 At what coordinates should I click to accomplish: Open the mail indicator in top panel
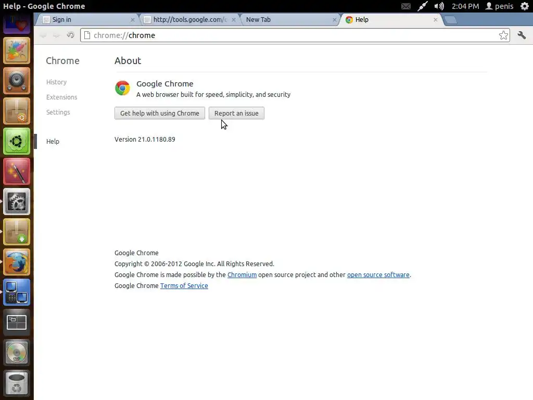pos(406,6)
